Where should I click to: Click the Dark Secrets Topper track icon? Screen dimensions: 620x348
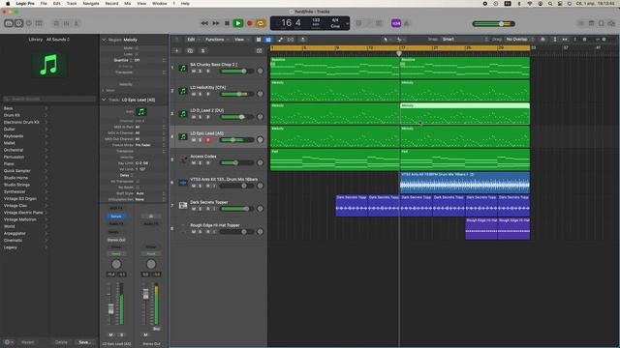tap(183, 205)
